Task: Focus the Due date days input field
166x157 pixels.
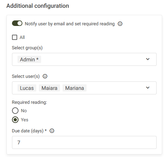Action: (84, 142)
